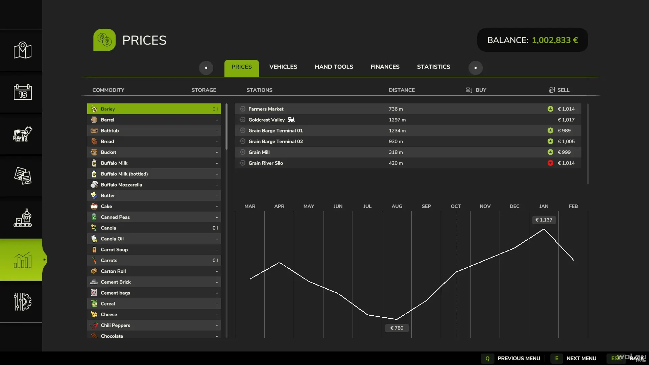Click the commodity list scrollbar
Image resolution: width=649 pixels, height=365 pixels.
[226, 127]
